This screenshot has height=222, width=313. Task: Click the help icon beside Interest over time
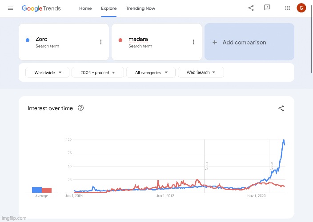pos(80,108)
